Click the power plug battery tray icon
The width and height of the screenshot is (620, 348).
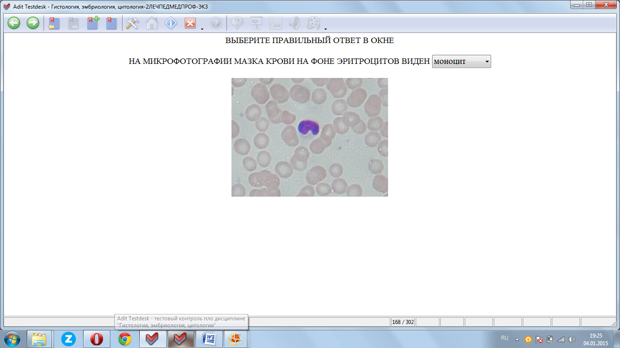pyautogui.click(x=550, y=339)
